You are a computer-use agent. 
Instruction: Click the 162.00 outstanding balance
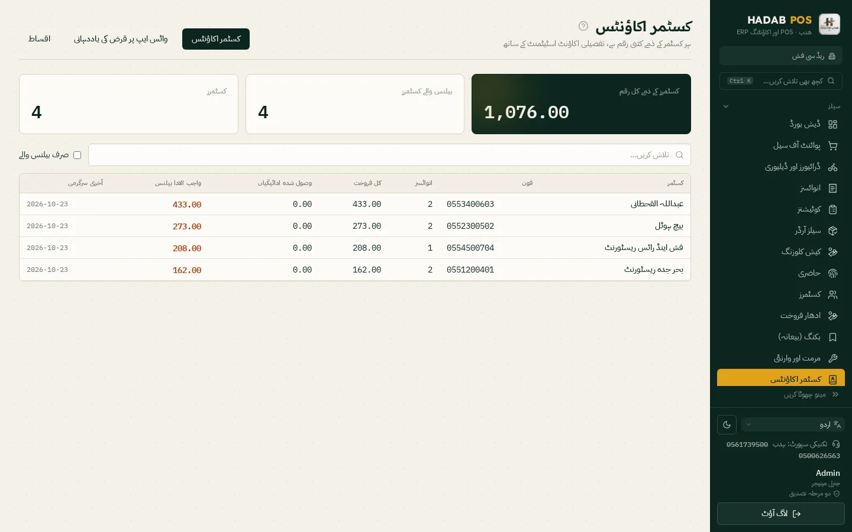pyautogui.click(x=187, y=270)
